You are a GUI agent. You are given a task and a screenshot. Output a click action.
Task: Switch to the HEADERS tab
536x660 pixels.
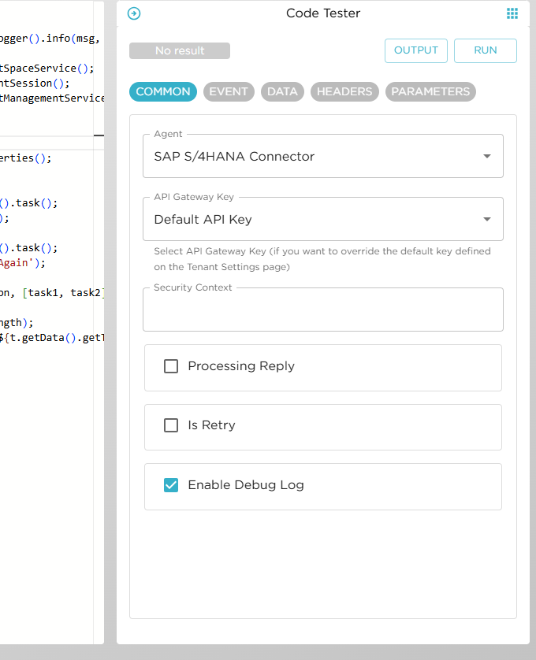pos(344,92)
